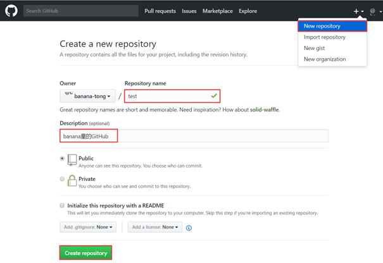Enable Initialize this repository with a README
The image size is (383, 263).
coord(62,205)
